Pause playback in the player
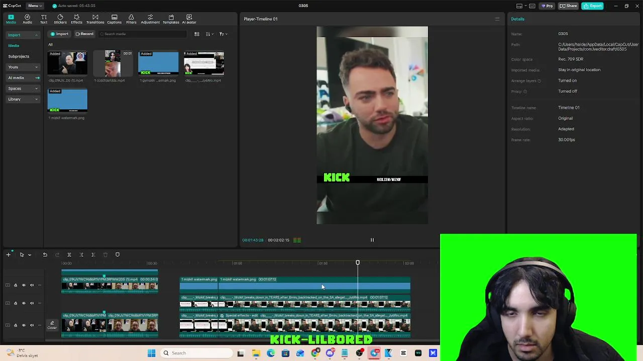Screen dimensions: 643x361 pyautogui.click(x=372, y=240)
